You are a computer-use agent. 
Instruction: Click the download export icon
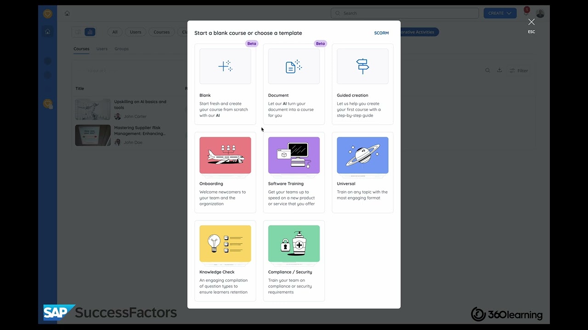(499, 70)
